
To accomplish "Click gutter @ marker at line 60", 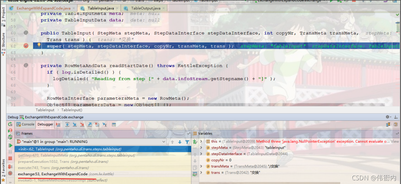I will 26,33.
